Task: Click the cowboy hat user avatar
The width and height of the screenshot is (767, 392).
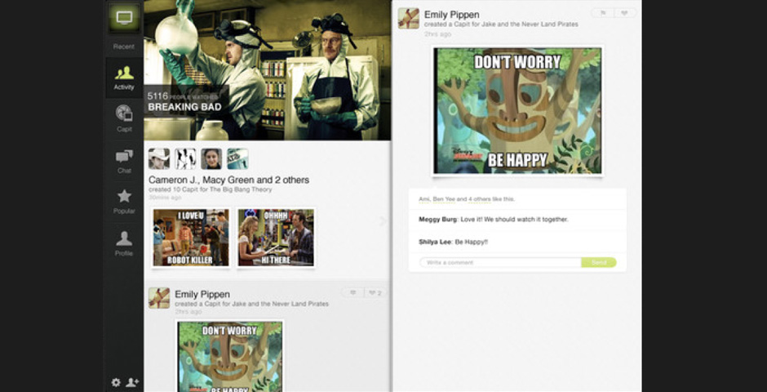Action: 159,159
